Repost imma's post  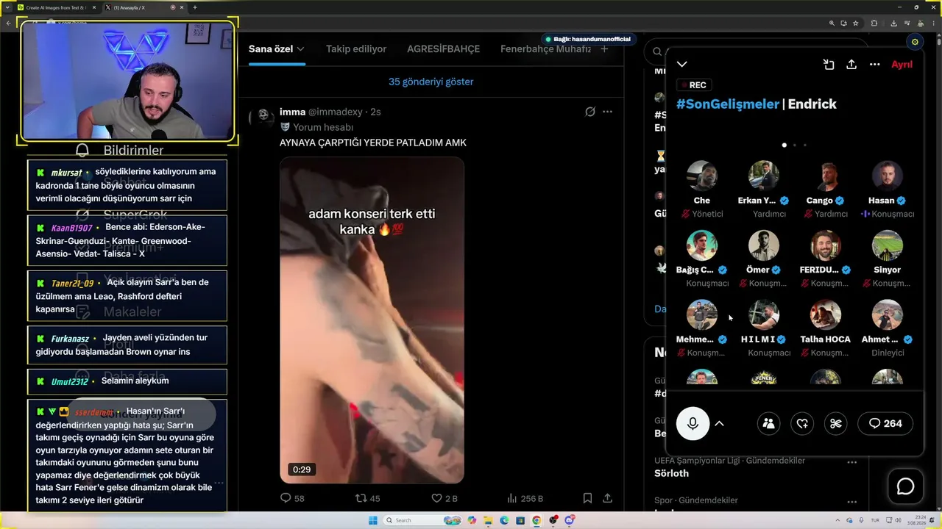pyautogui.click(x=361, y=498)
